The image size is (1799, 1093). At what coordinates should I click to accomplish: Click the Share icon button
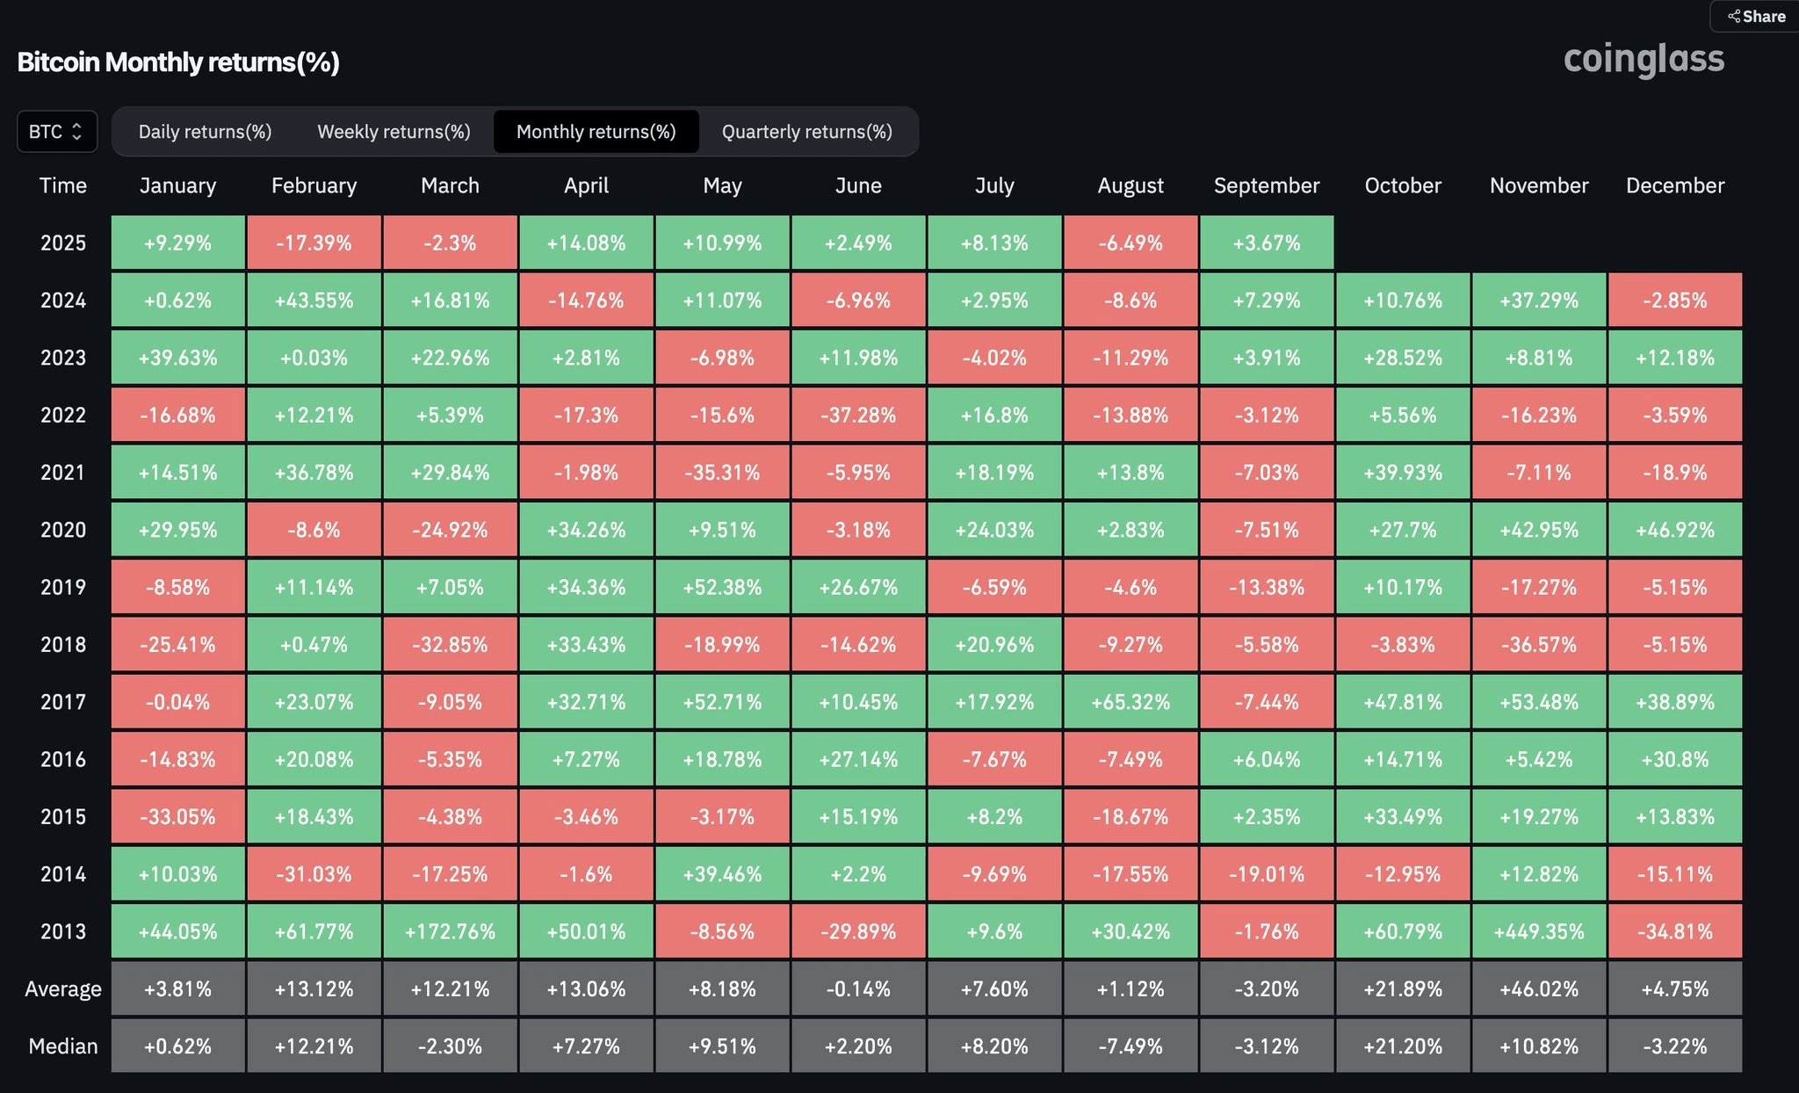coord(1756,17)
